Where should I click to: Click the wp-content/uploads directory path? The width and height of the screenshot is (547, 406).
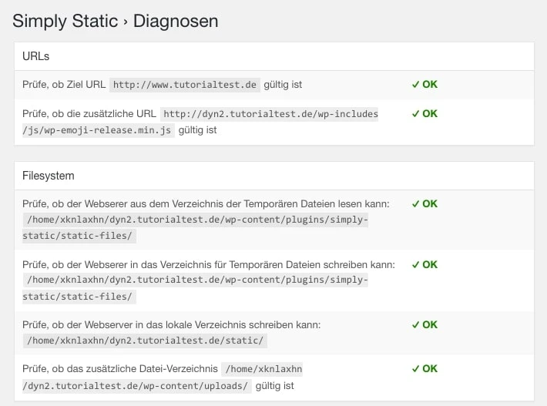point(137,385)
